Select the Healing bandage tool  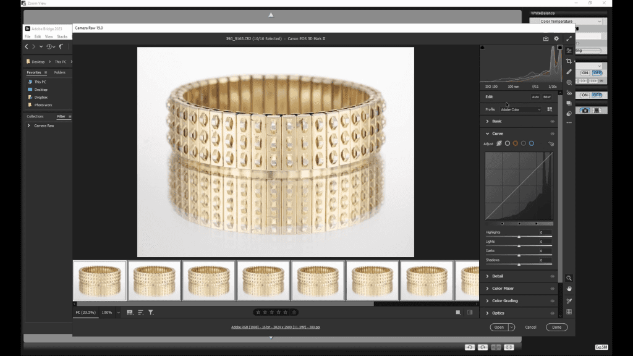pos(569,72)
